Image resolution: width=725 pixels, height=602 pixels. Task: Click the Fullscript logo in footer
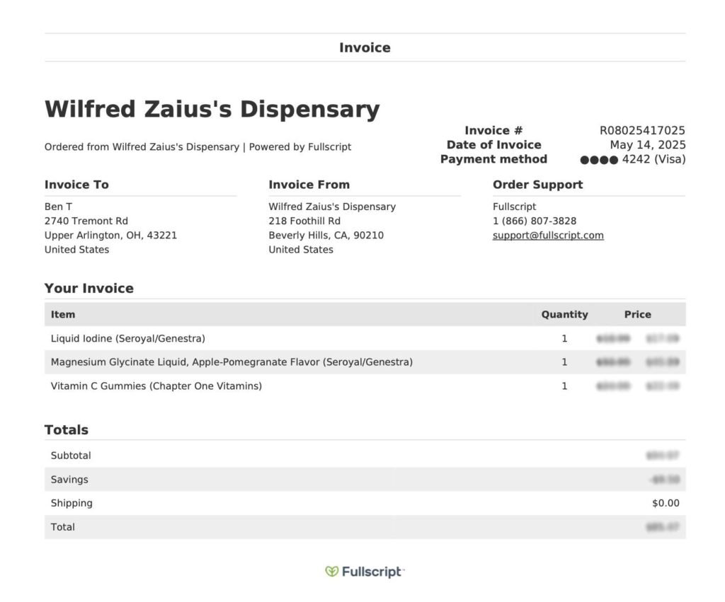pos(365,572)
